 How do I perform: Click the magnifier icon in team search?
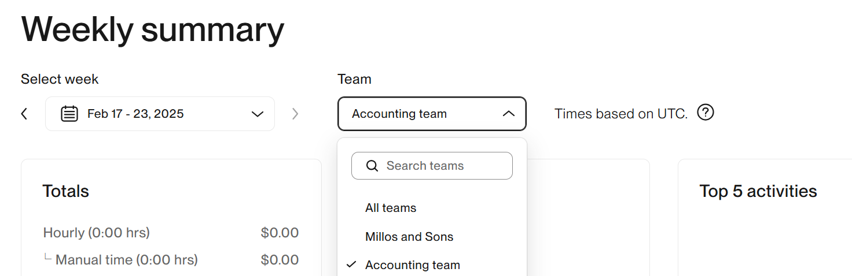click(372, 166)
